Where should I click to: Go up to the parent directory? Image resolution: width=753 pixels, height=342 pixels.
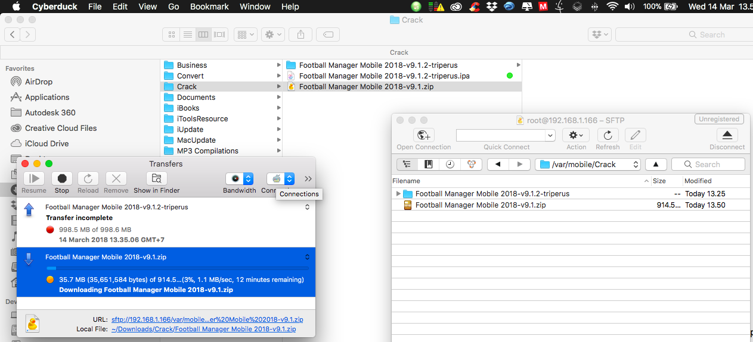656,164
